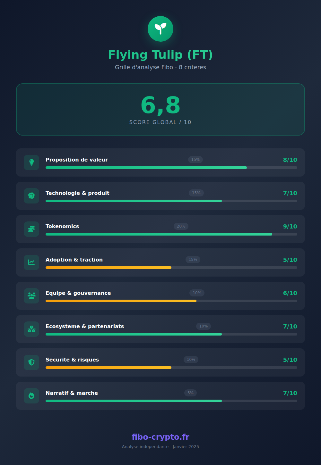Click the 8/10 score for Proposition de valeur
Viewport: 321px width, 465px height.
point(290,160)
